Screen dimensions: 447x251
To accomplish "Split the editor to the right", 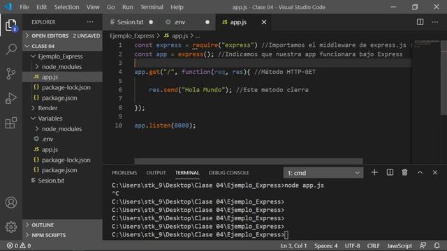I will click(420, 22).
